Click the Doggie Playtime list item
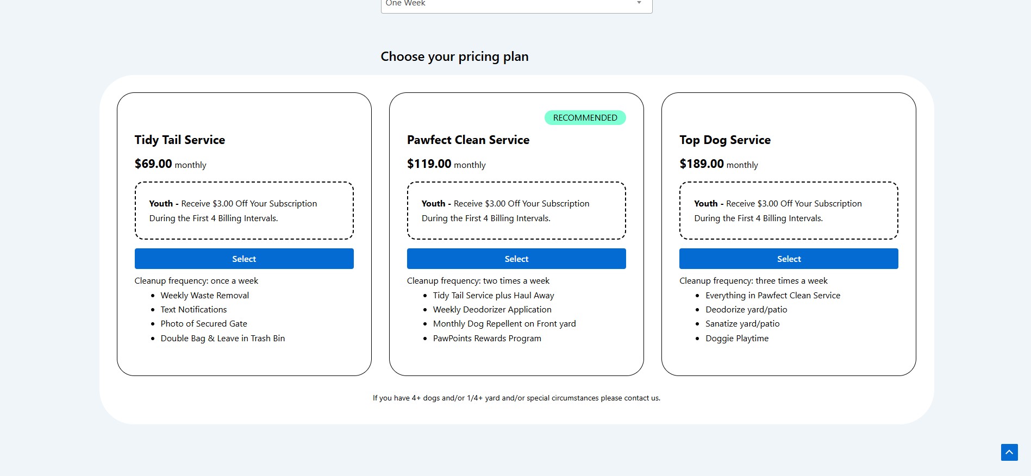 click(x=737, y=338)
